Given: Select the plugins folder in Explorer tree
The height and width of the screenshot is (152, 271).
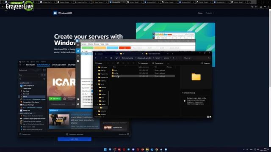Looking at the screenshot, I should 102,101.
